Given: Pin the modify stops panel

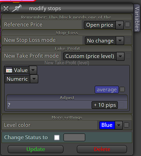Looking at the screenshot, I should pyautogui.click(x=17, y=8).
